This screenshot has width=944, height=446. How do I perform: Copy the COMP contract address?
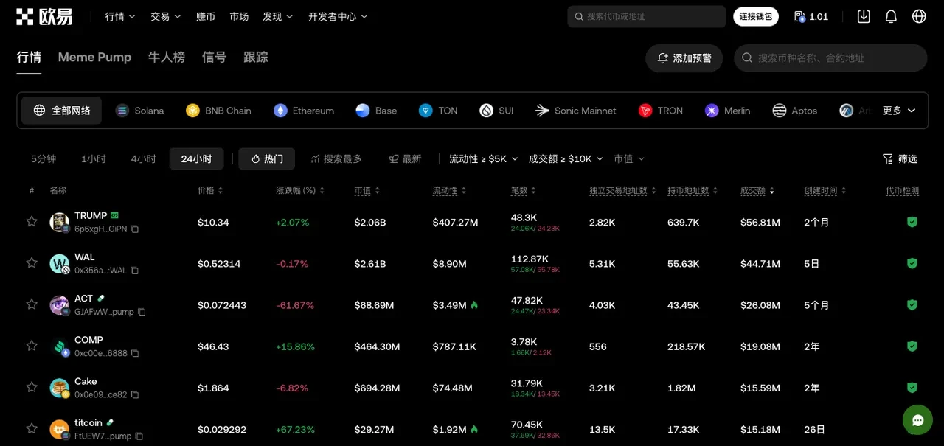(x=135, y=353)
